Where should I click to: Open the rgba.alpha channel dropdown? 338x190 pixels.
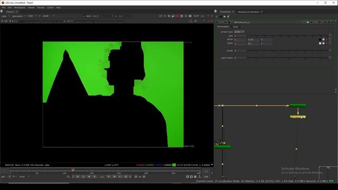(19, 16)
